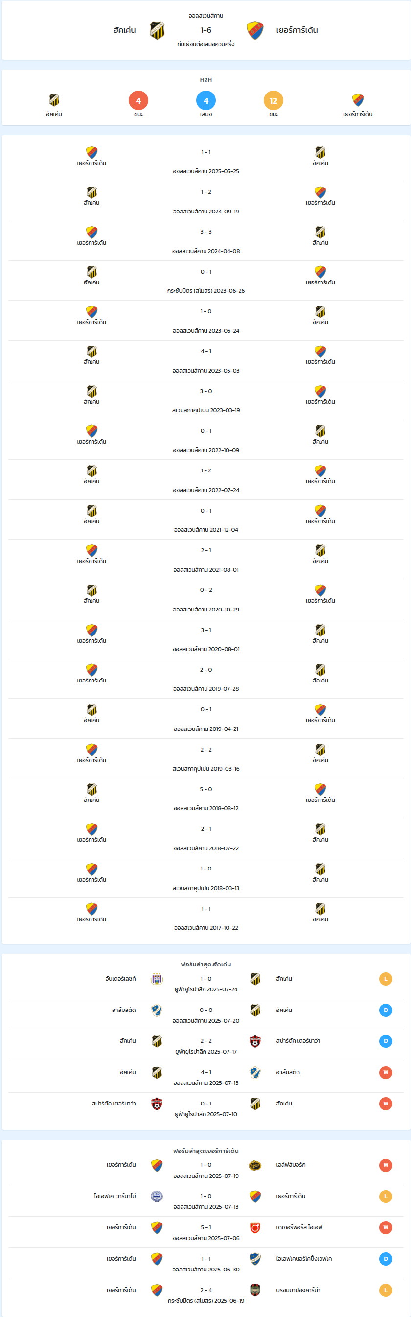Click the D badge for Norrköping match

[386, 1259]
